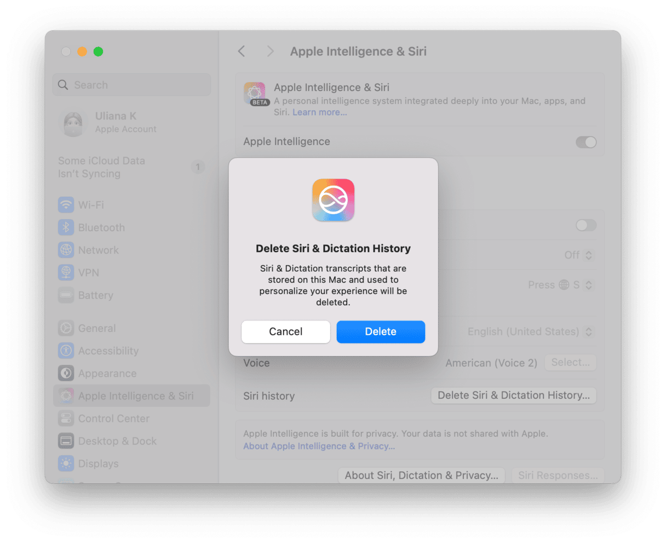
Task: Open Uliana K Apple Account
Action: (x=131, y=123)
